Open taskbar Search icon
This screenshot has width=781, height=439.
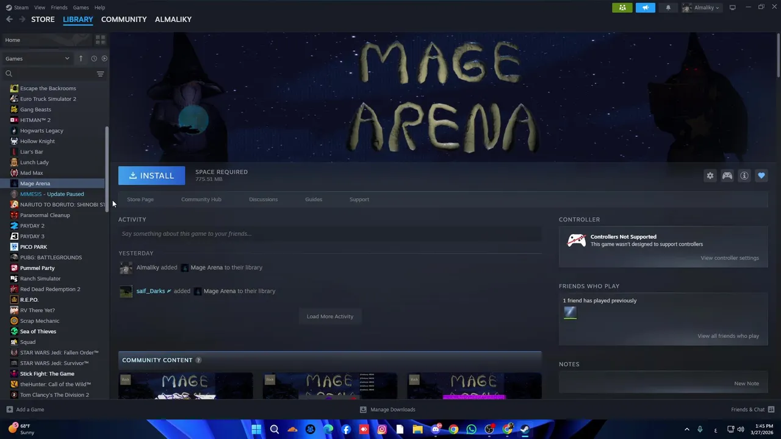coord(275,429)
